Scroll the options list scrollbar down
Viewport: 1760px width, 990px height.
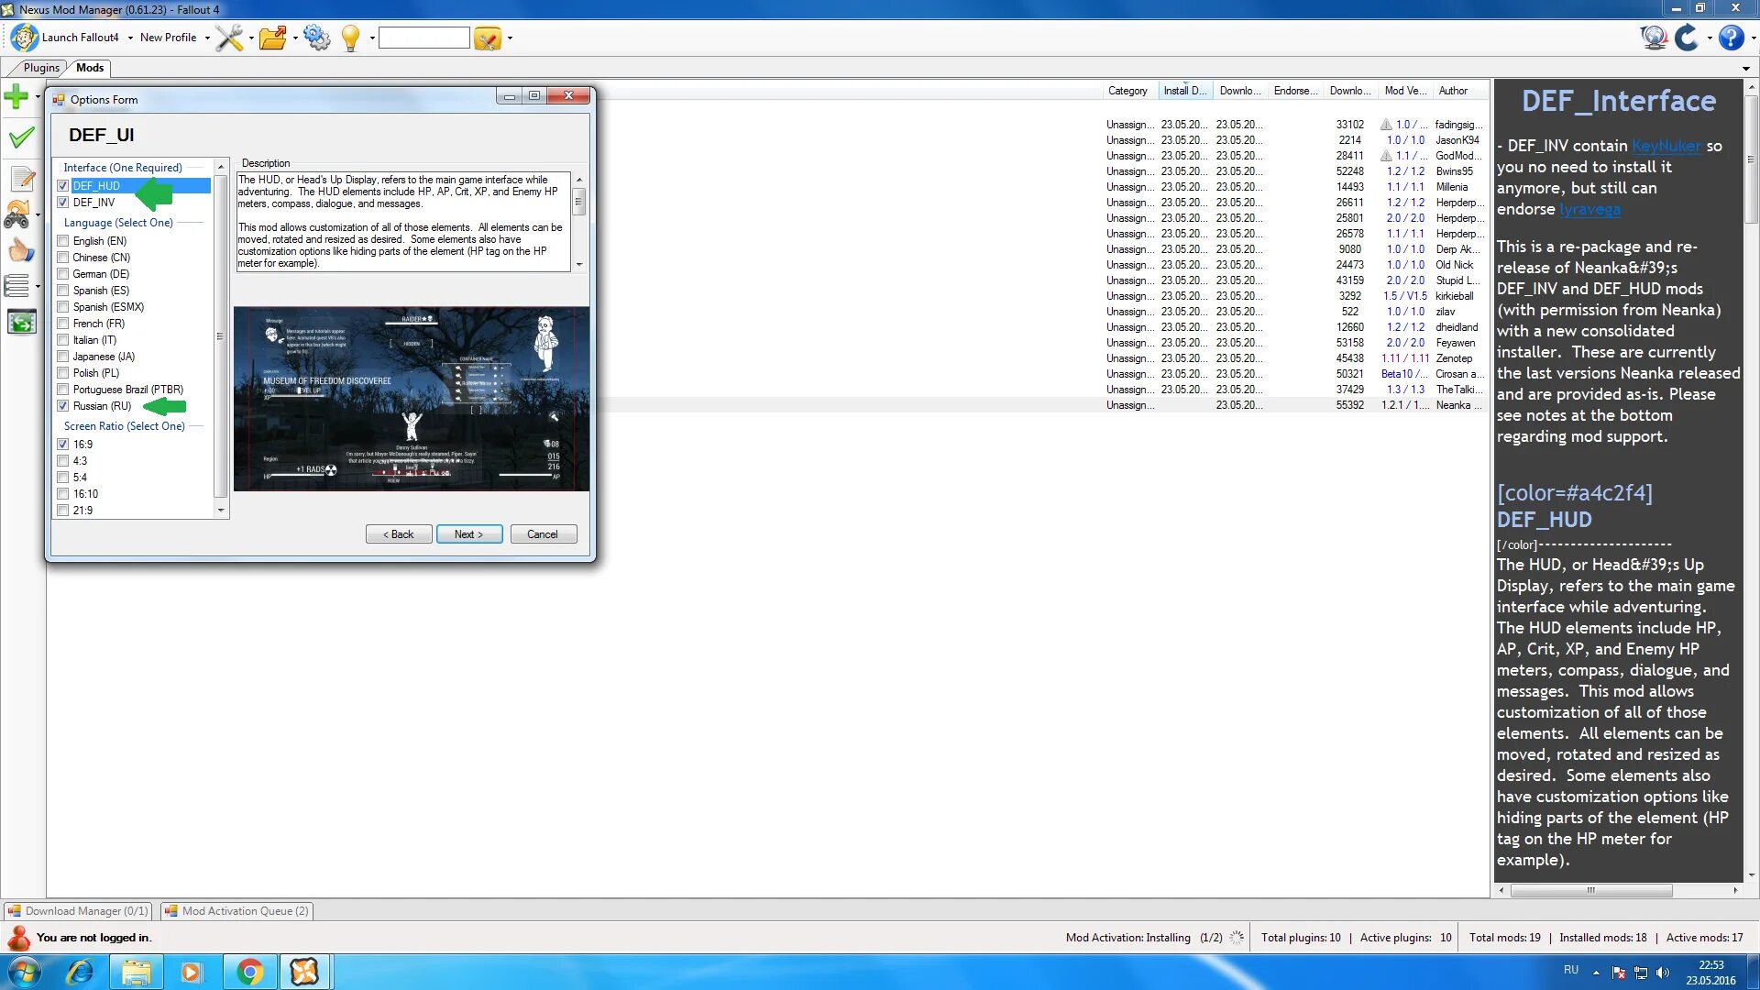tap(221, 510)
